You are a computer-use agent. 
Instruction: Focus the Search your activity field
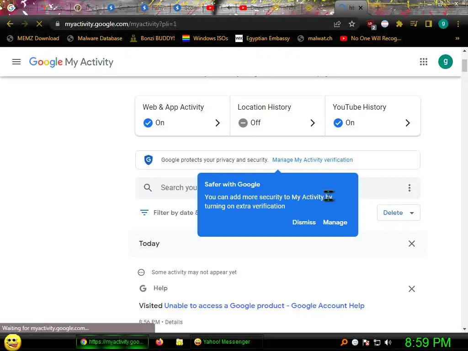click(277, 188)
